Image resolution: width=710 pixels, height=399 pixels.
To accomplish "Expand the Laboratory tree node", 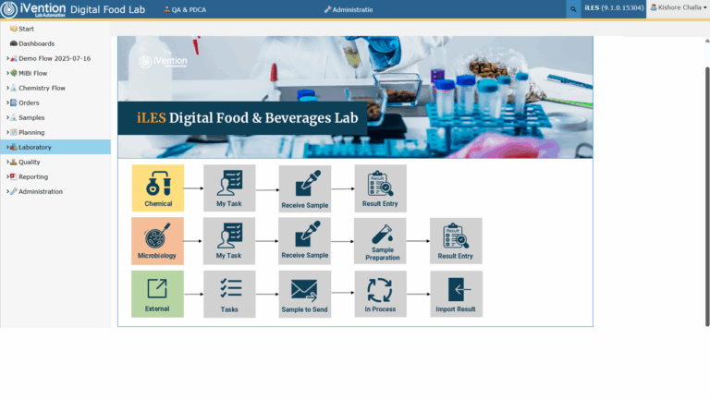I will [7, 147].
